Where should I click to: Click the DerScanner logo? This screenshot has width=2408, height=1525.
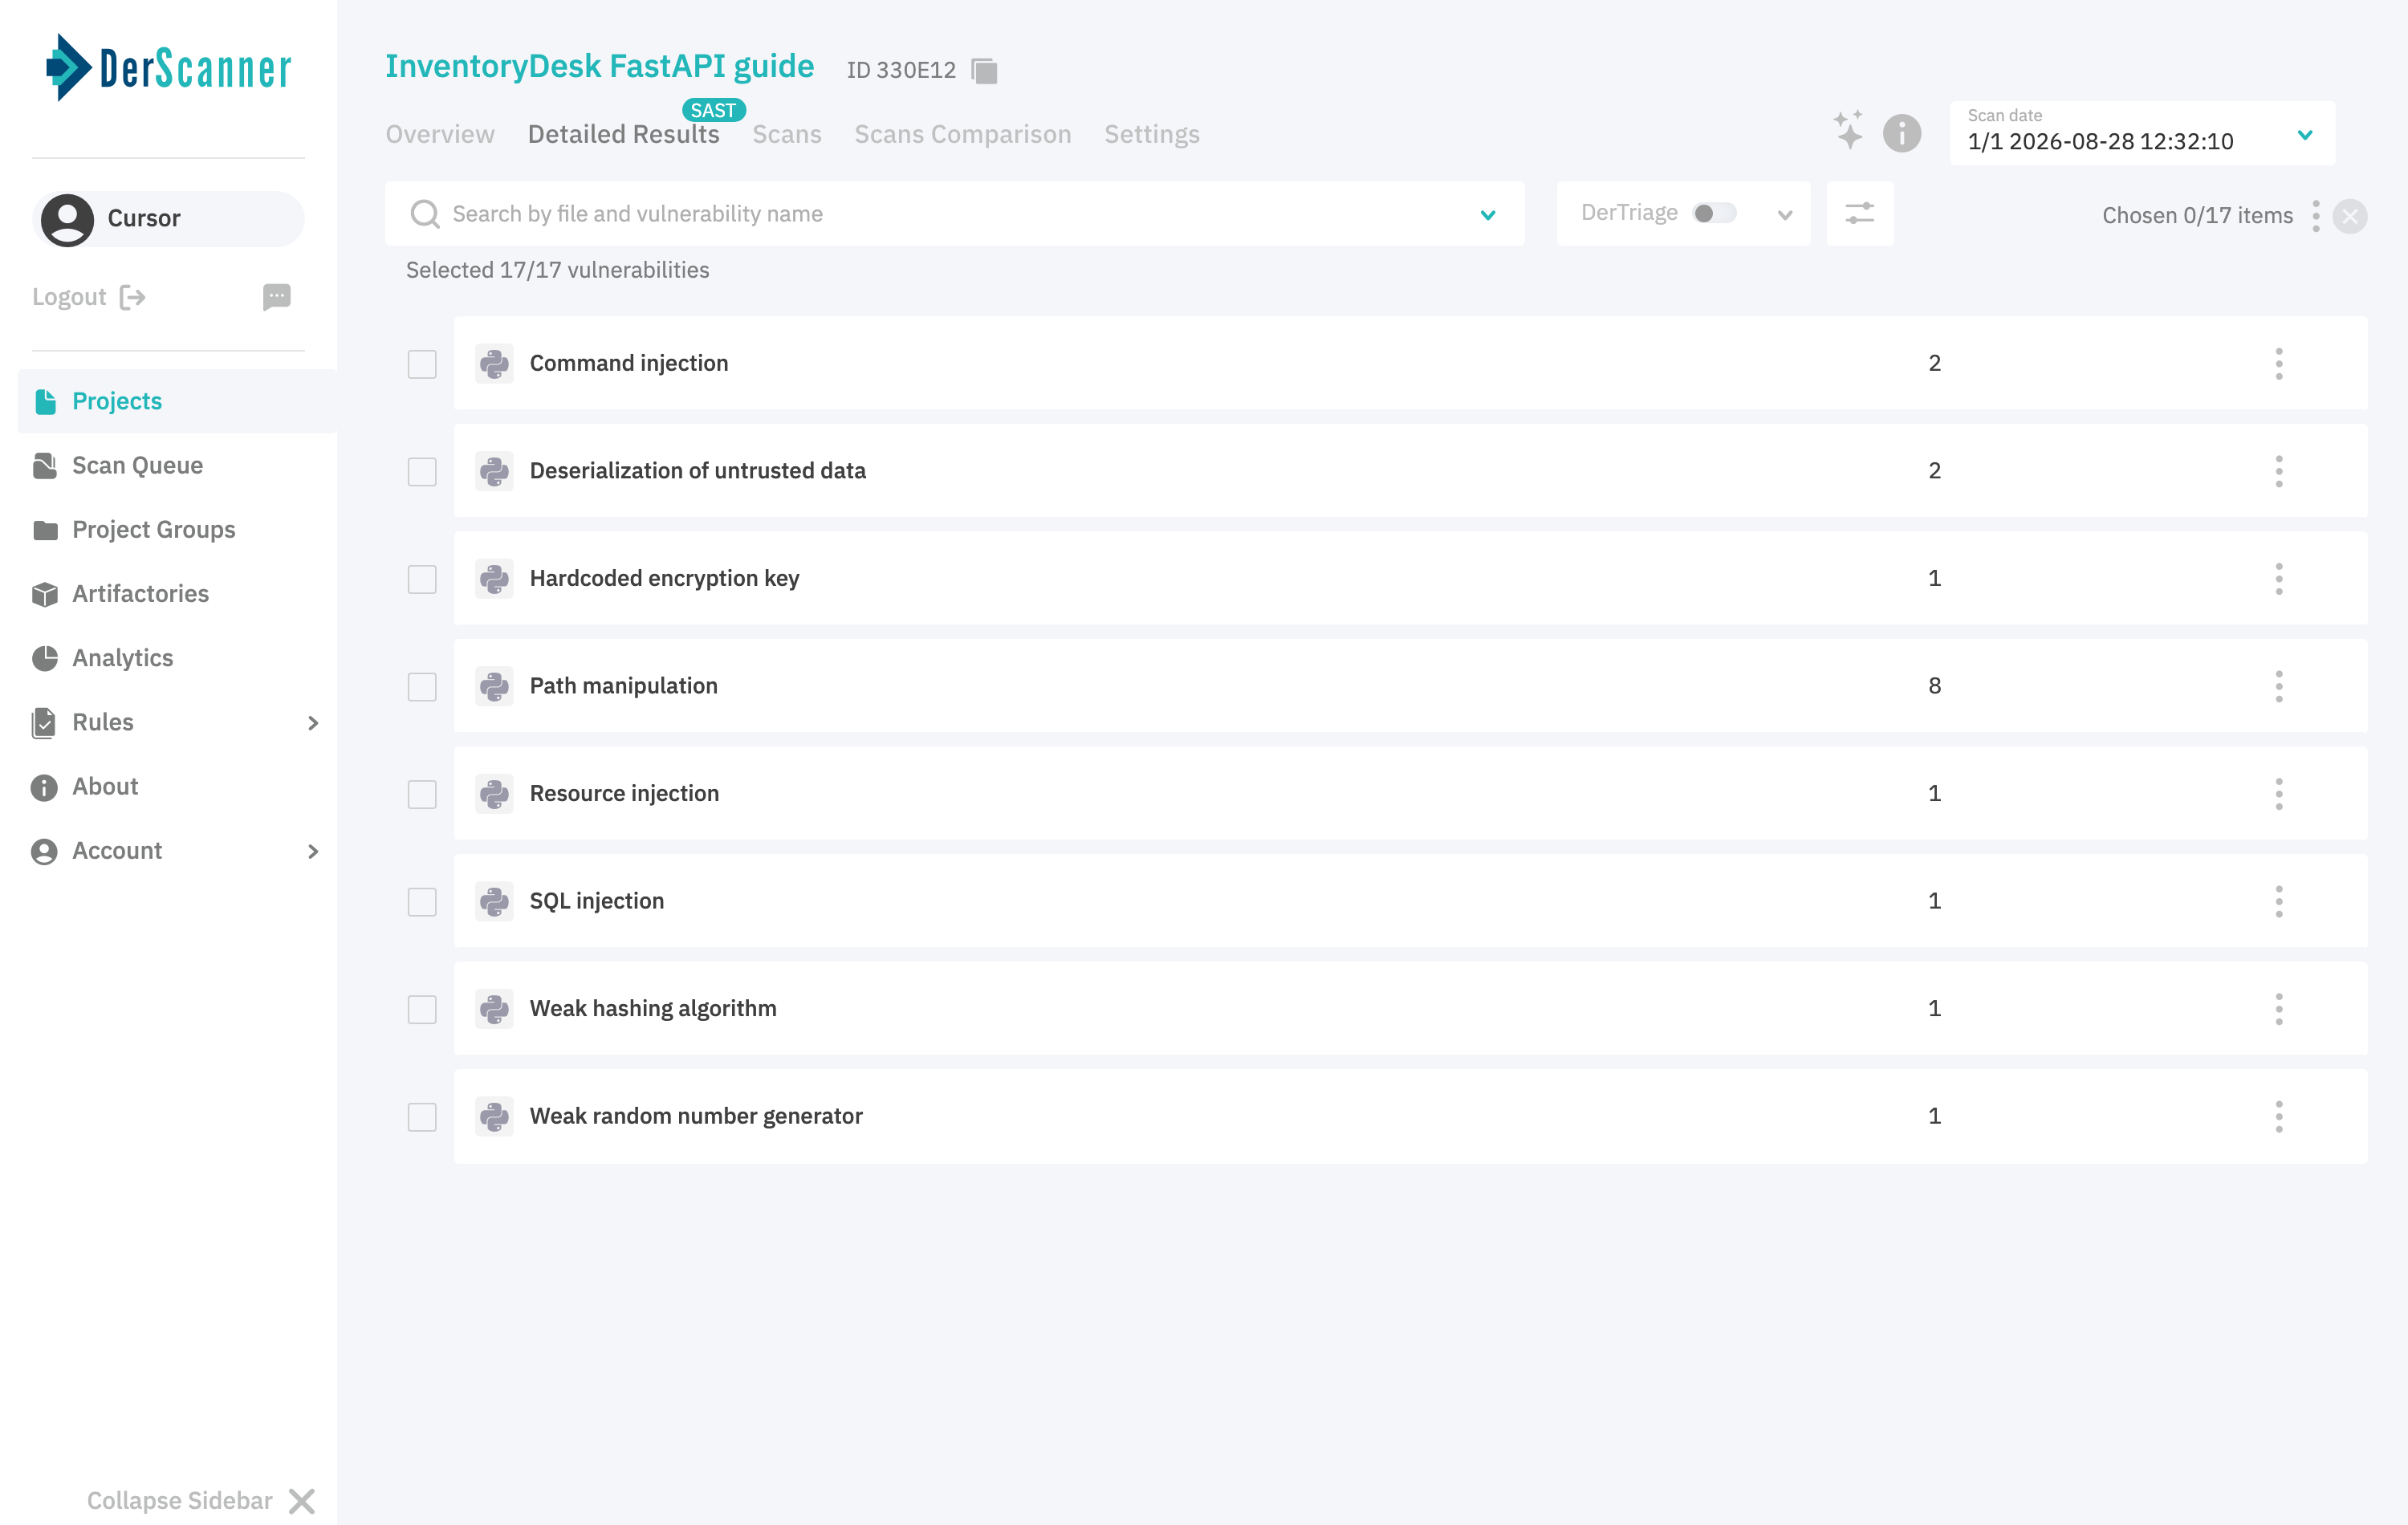168,68
